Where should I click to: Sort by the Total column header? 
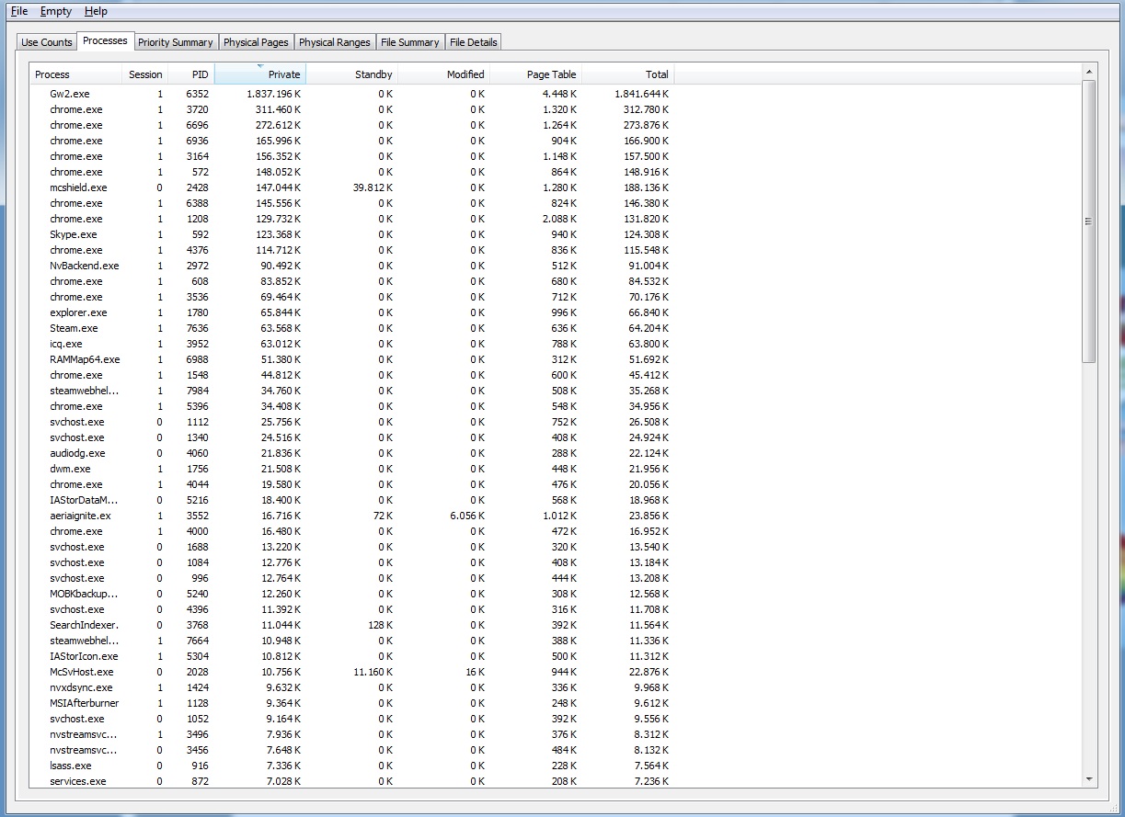[x=627, y=74]
